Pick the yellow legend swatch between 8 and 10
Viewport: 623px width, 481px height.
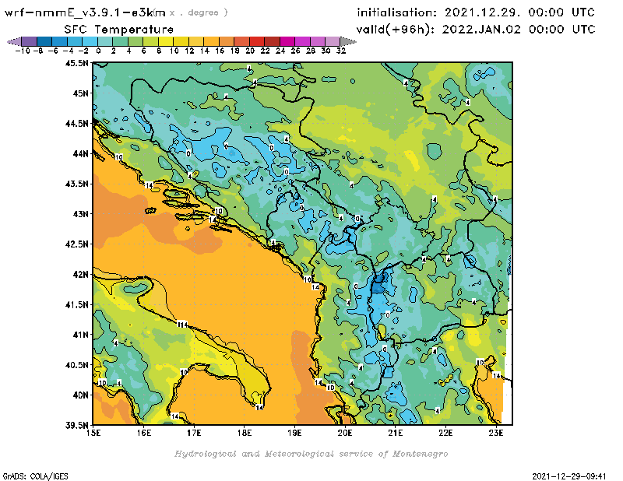tap(166, 42)
